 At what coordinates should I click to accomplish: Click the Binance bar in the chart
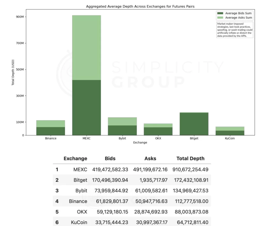pyautogui.click(x=51, y=128)
